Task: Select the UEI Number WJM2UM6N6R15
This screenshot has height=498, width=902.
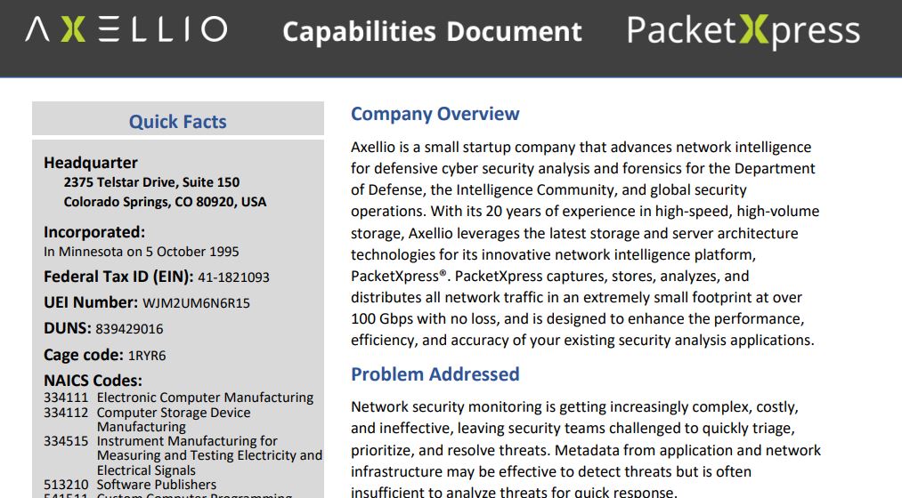Action: coord(196,303)
